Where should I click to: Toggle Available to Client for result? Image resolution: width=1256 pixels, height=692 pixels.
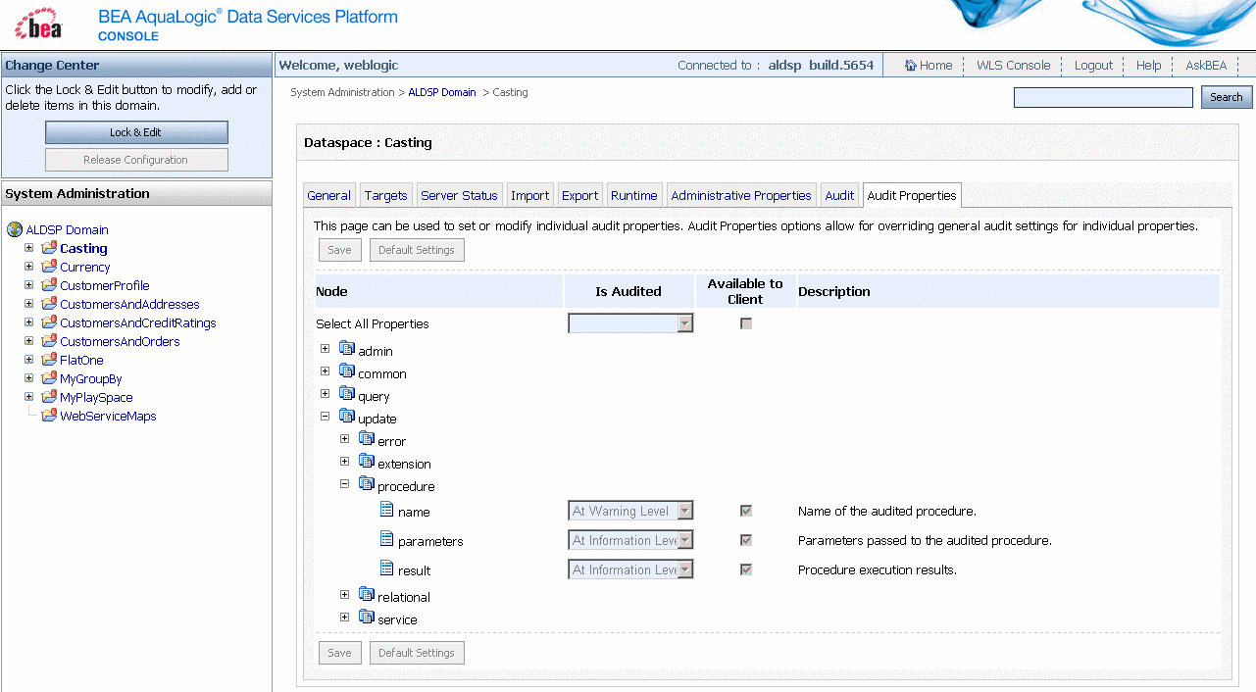click(x=746, y=569)
